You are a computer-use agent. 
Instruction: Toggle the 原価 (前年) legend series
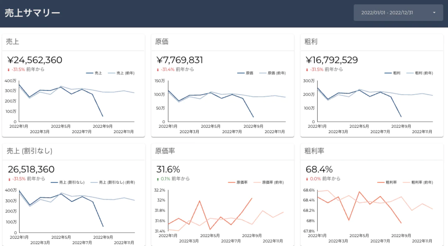[272, 73]
